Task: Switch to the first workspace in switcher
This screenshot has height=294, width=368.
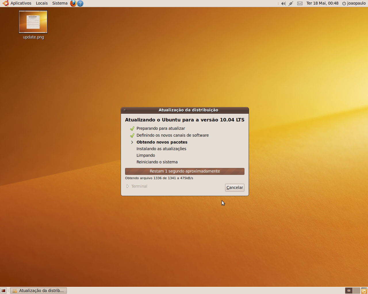Action: click(348, 291)
